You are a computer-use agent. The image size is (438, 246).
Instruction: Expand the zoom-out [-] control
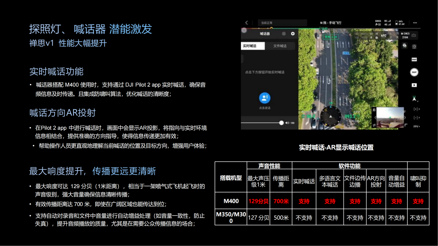(416, 117)
